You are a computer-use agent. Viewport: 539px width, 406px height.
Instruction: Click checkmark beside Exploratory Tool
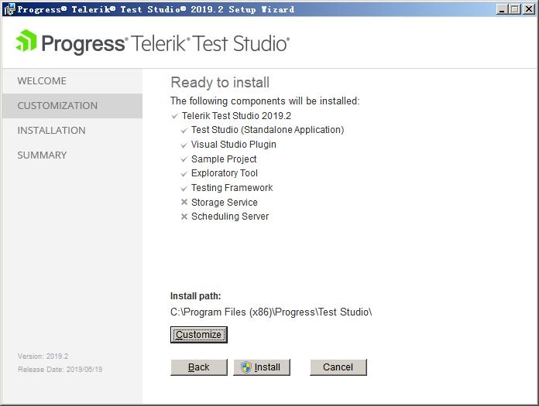[x=184, y=174]
